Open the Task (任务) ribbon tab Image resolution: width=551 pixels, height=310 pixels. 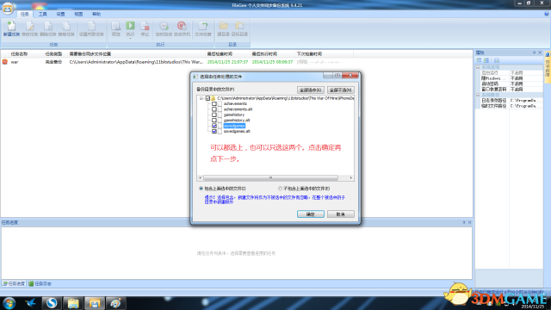pyautogui.click(x=25, y=14)
